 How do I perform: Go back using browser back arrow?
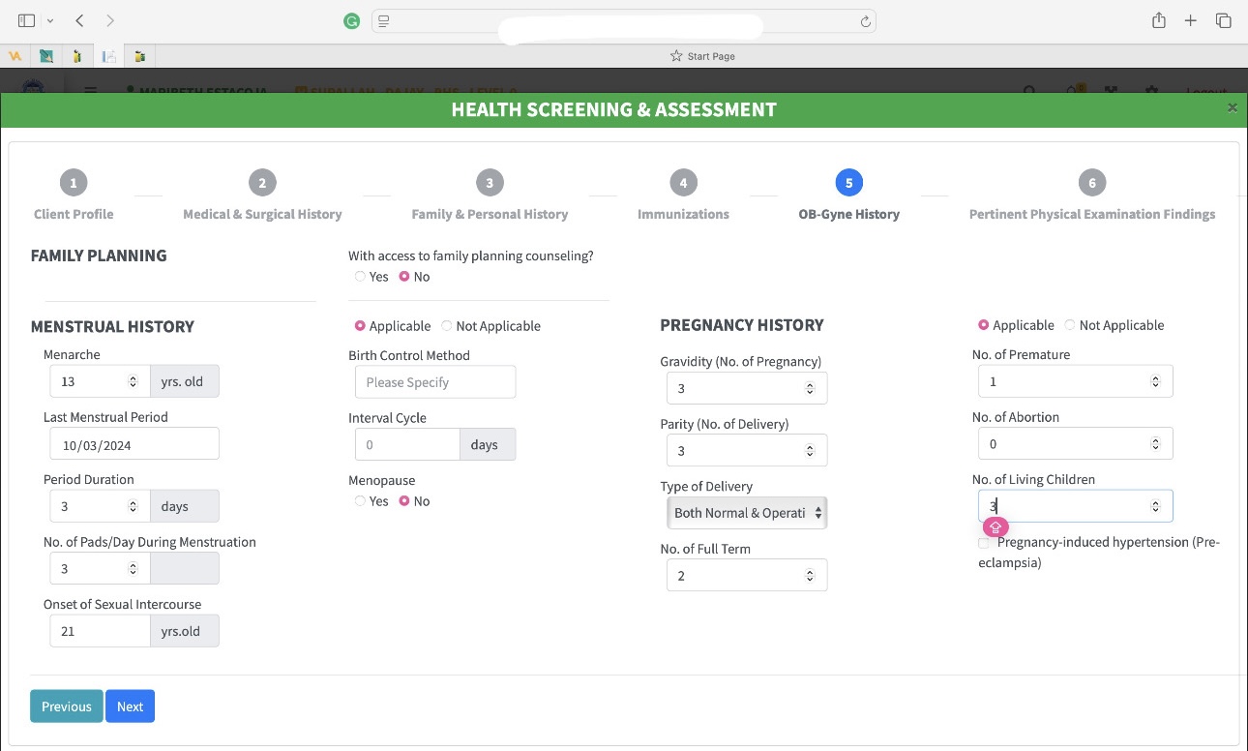pyautogui.click(x=79, y=20)
